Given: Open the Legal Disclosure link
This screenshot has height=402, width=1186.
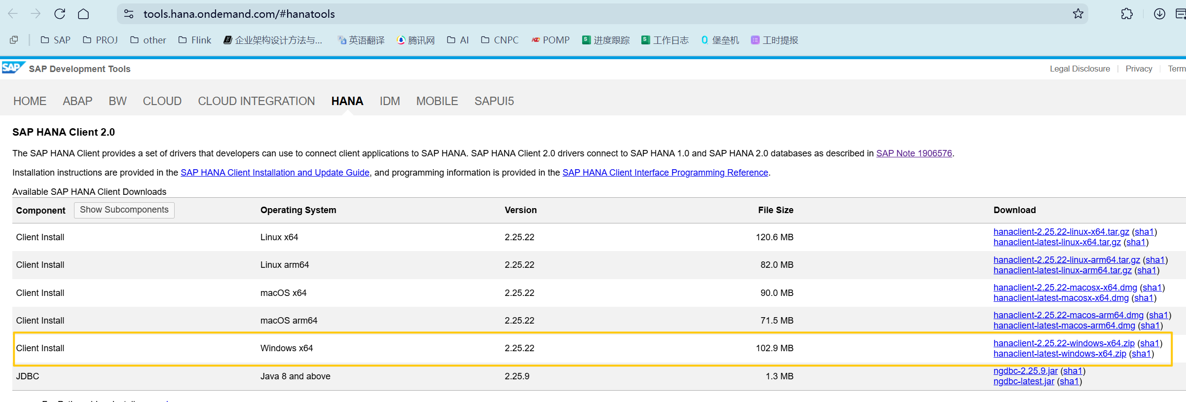Looking at the screenshot, I should click(x=1080, y=69).
